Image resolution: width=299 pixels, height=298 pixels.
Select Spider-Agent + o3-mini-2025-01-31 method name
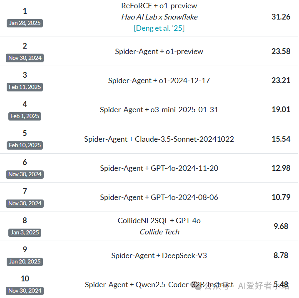coord(159,110)
